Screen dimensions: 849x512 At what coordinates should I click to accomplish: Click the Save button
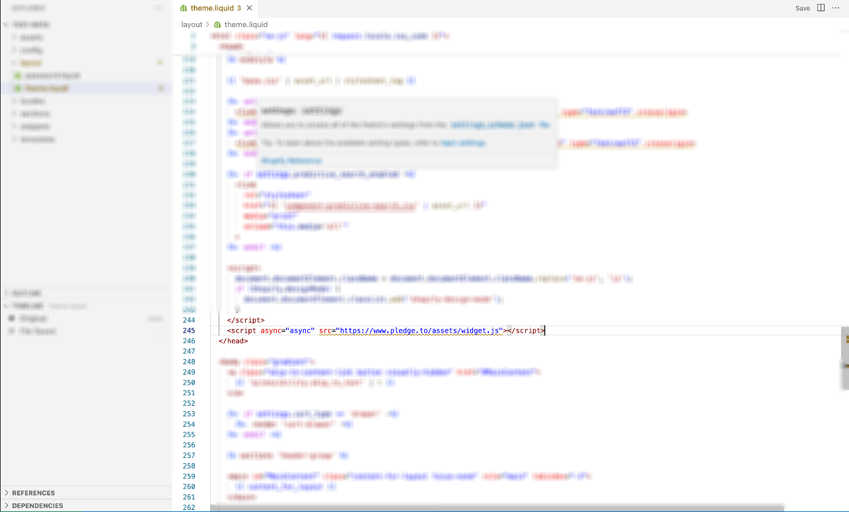(x=803, y=8)
